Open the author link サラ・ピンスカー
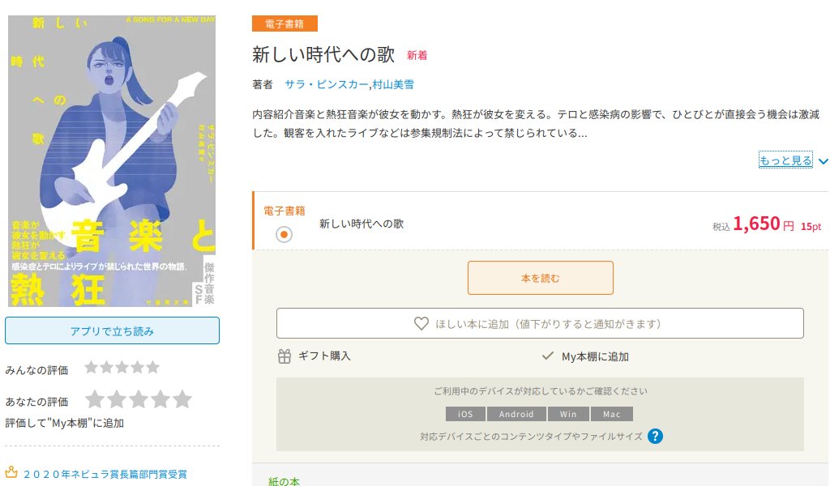 click(x=327, y=84)
